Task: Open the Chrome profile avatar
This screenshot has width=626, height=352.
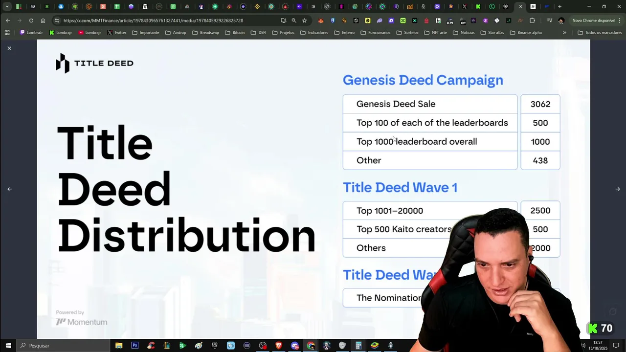Action: pyautogui.click(x=561, y=21)
